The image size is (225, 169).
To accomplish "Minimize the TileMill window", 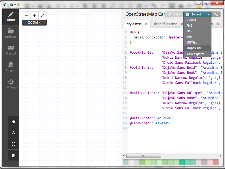I will 199,3.
